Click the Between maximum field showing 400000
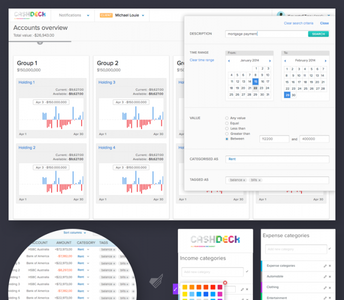Screen dimensions: 344x300 coord(314,139)
